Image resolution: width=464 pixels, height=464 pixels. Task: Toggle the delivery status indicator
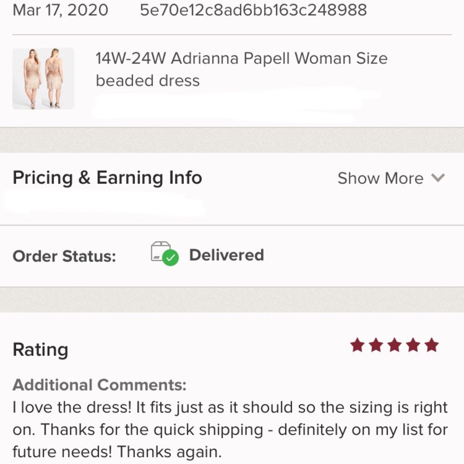162,254
